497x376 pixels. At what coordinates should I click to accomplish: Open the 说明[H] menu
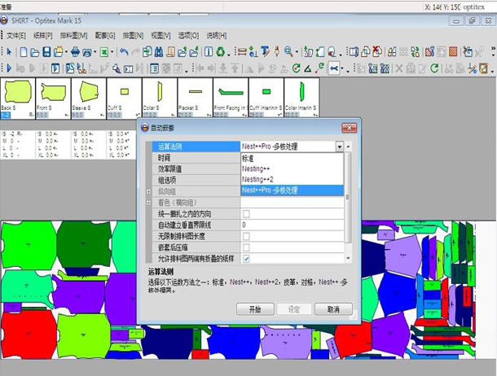click(x=217, y=36)
